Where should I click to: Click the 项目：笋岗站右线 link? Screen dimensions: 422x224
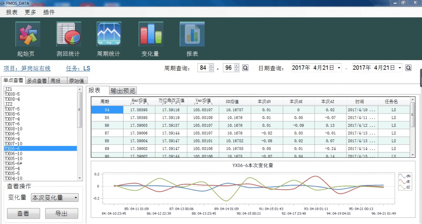27,69
